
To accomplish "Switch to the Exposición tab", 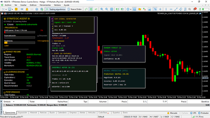I will pyautogui.click(x=23, y=113).
